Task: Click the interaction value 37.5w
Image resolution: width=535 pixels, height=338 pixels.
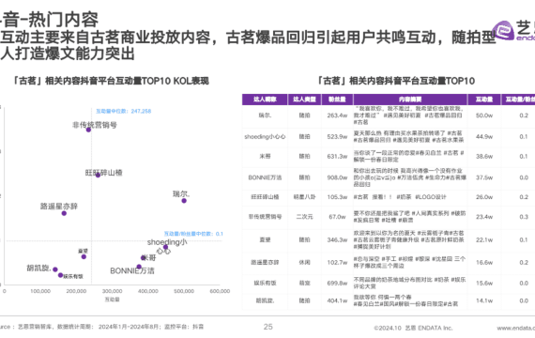Action: click(484, 177)
